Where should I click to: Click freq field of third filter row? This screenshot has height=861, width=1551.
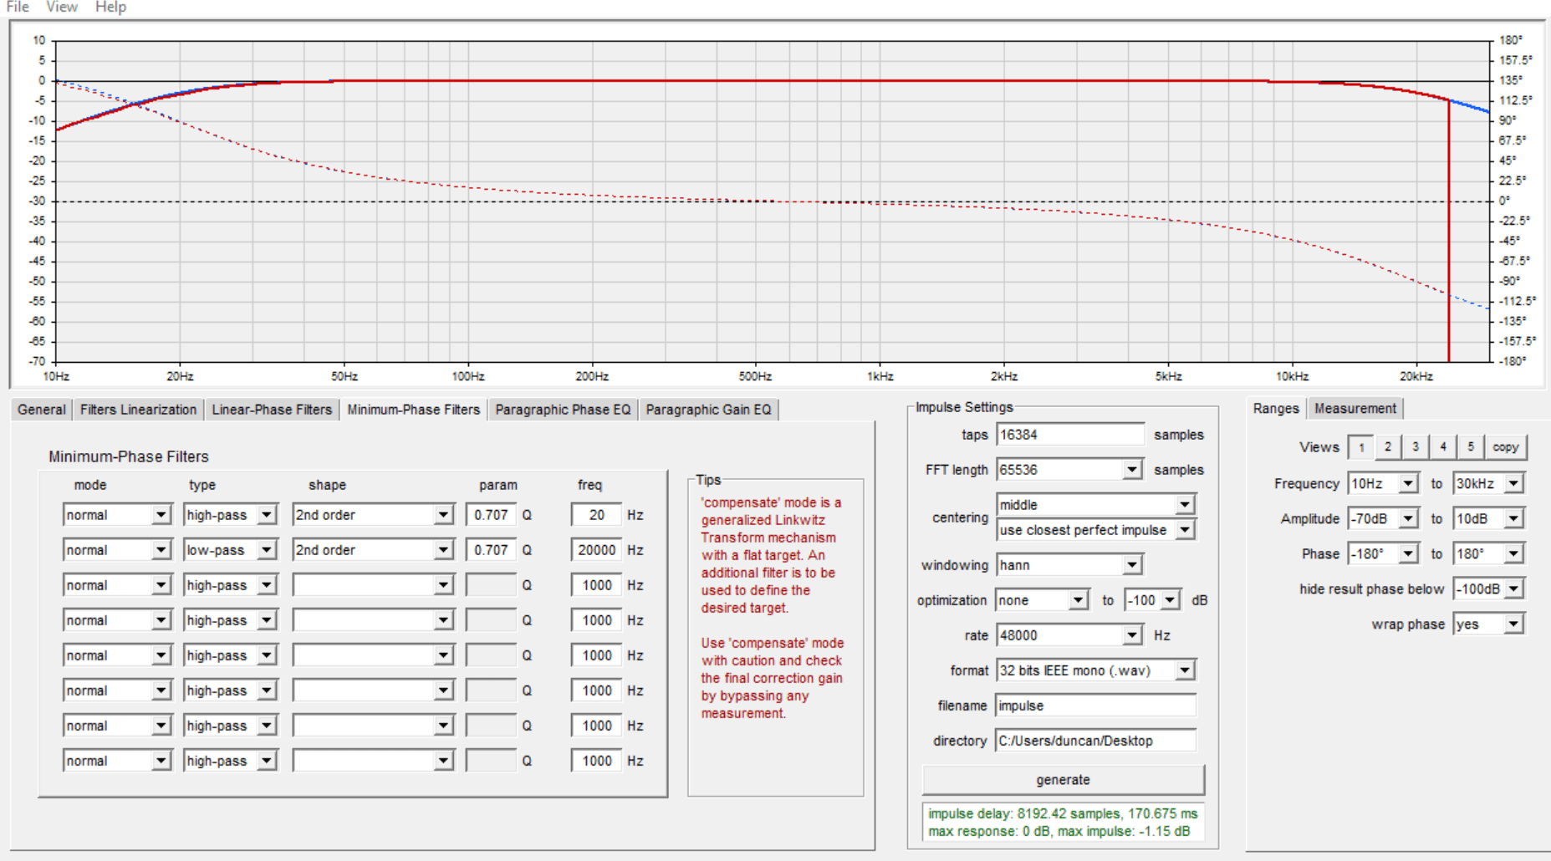[596, 585]
